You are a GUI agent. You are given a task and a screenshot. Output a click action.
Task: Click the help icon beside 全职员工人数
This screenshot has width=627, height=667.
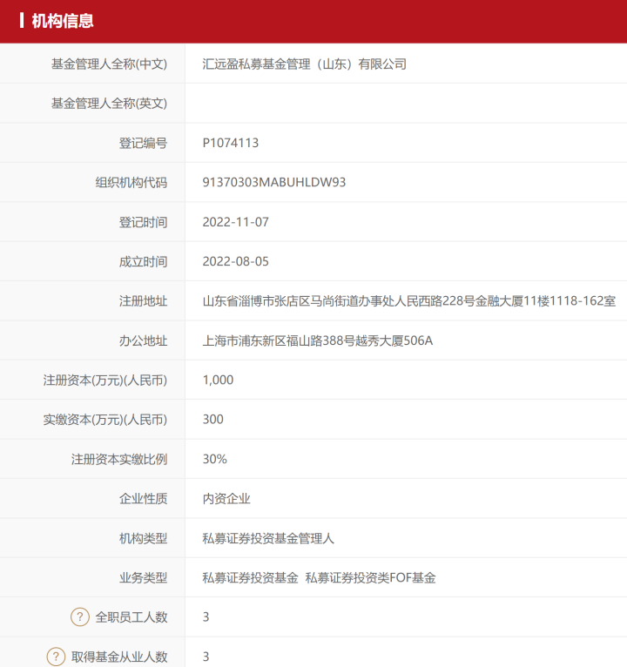pyautogui.click(x=80, y=616)
